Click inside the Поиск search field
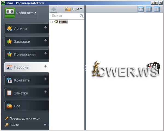 [65, 16]
